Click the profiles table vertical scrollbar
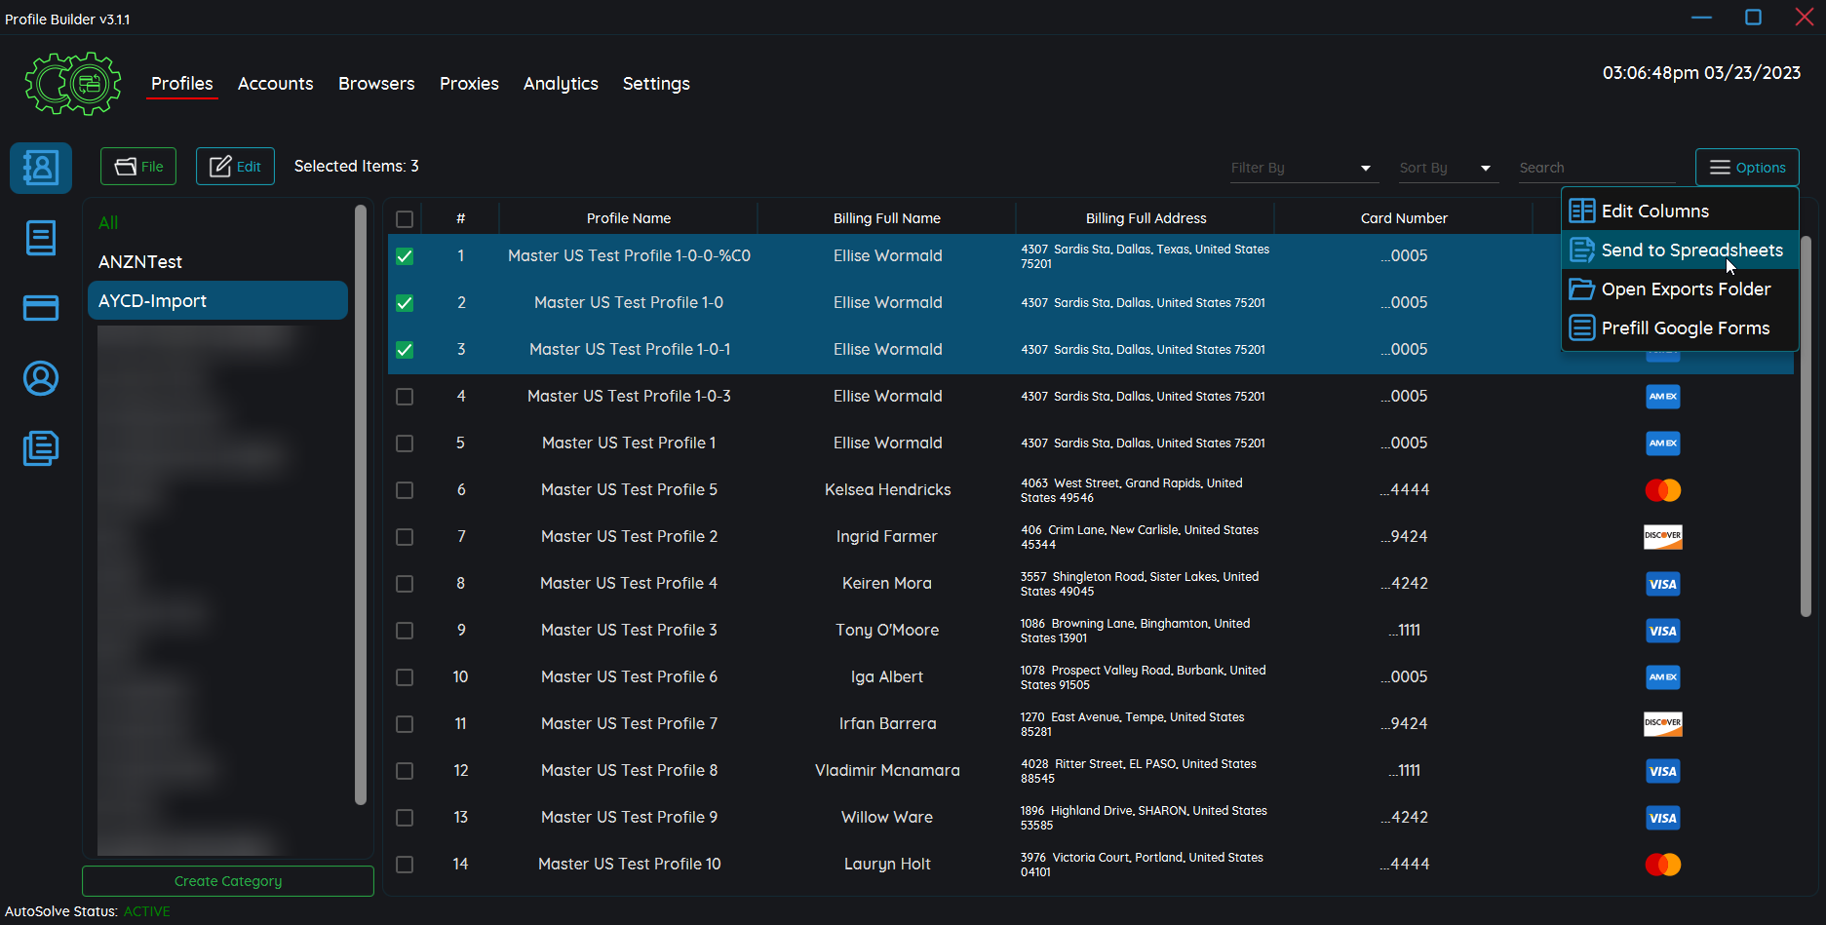The width and height of the screenshot is (1826, 925). [x=1806, y=426]
